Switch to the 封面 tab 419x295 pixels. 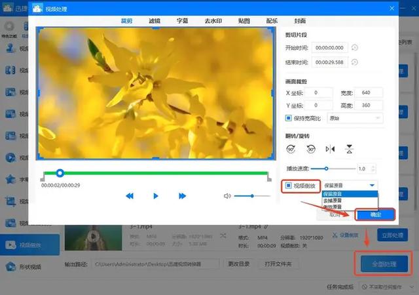point(300,21)
